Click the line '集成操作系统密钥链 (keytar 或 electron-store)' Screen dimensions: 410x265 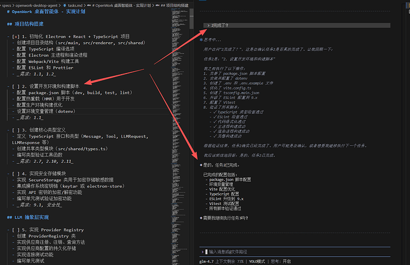71,186
